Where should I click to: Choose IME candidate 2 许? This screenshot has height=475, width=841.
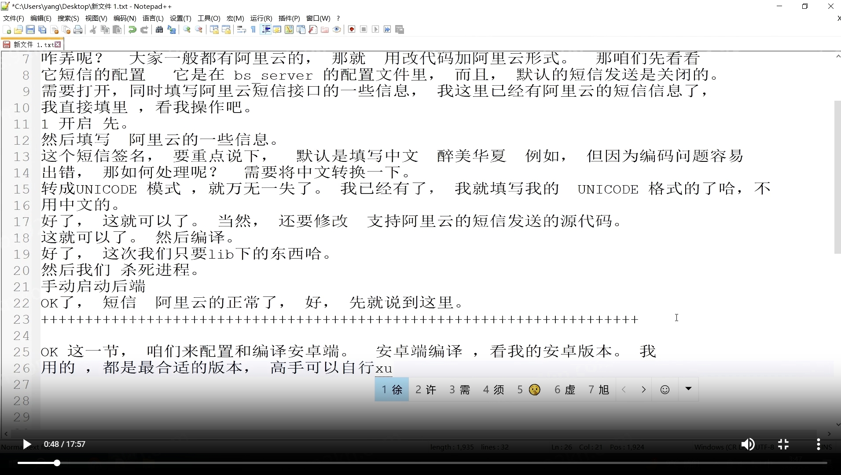[x=426, y=390]
